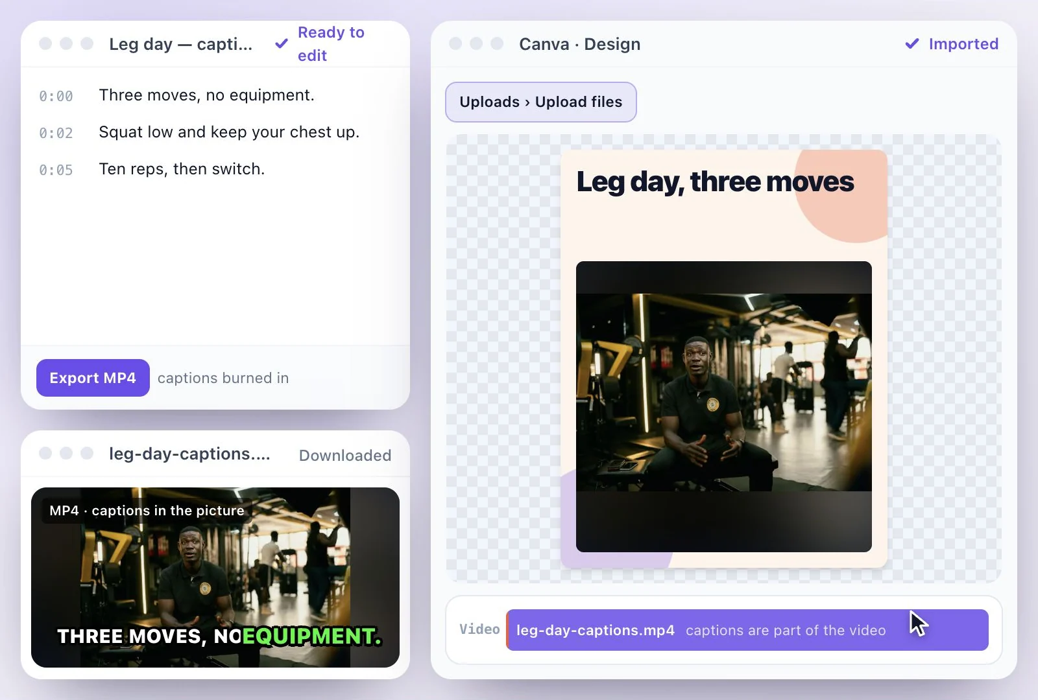Click the 0:05 timestamp in caption list
The height and width of the screenshot is (700, 1038).
click(56, 170)
